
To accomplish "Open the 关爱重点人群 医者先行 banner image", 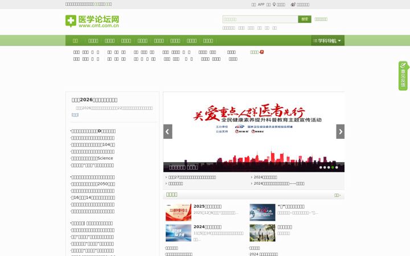I will coord(253,132).
